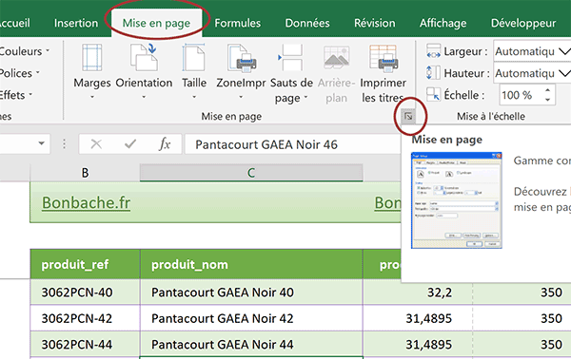Select cell Pantacourt GAEA Noir 44
Viewport: 571px width, 359px height.
coord(251,344)
